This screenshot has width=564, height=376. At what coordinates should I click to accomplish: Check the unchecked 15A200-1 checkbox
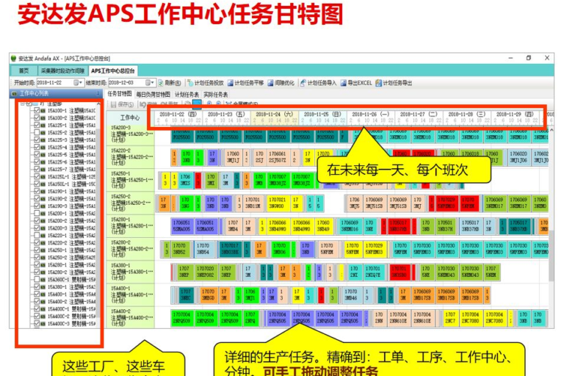pos(37,214)
